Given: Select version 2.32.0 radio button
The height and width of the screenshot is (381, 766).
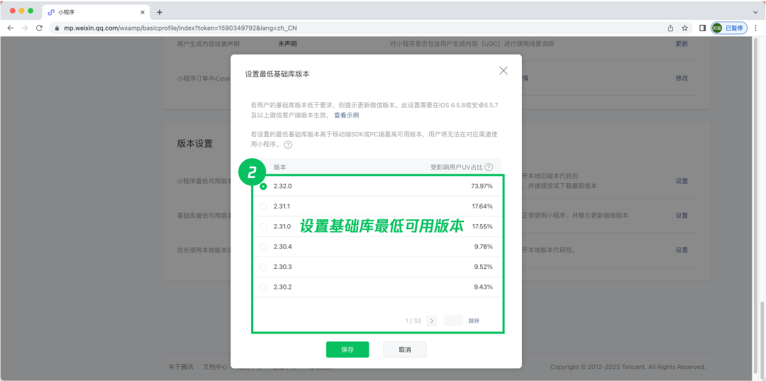Looking at the screenshot, I should (263, 187).
